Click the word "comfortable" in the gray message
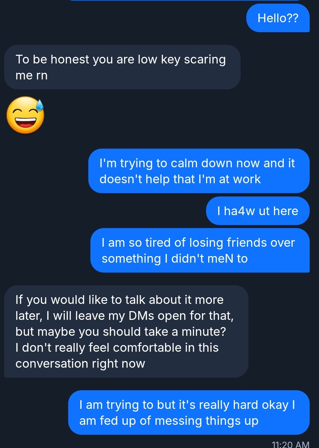Image resolution: width=319 pixels, height=448 pixels. point(147,348)
